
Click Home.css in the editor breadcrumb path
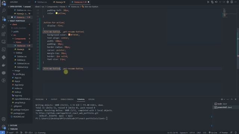coord(75,7)
